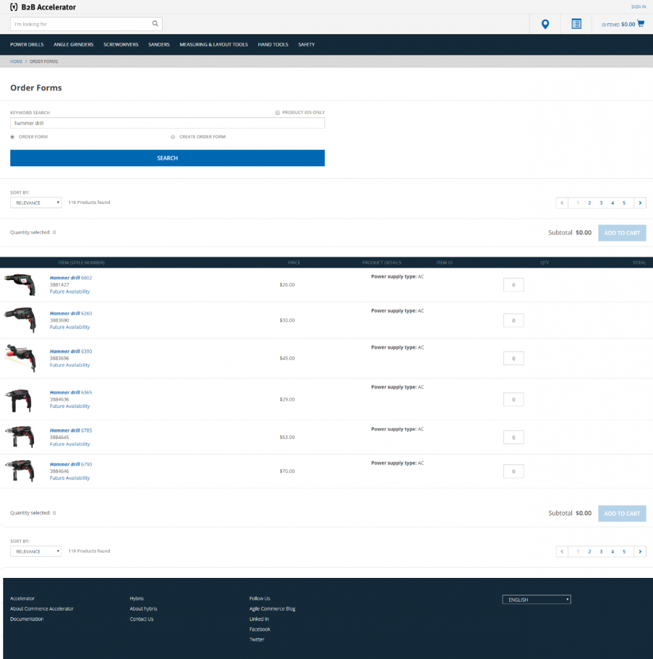
Task: Open Measuring & Layout Tools menu
Action: [x=213, y=44]
